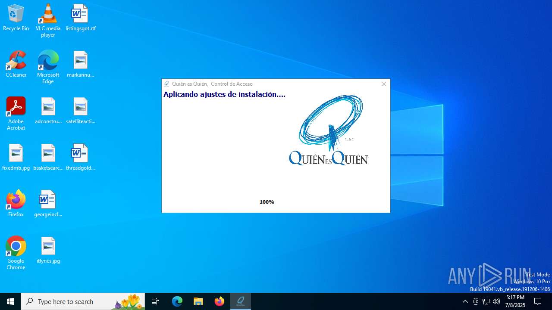Click the 'Control de Acceso' window title

pos(232,84)
